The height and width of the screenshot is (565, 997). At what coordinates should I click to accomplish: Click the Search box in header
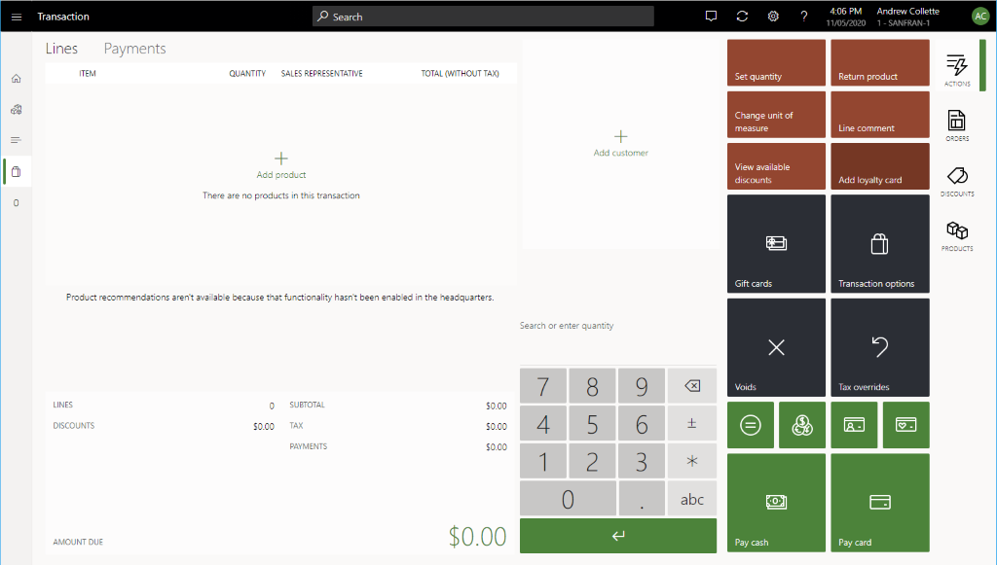click(x=483, y=17)
